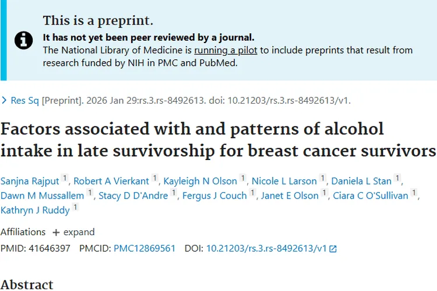Open the PMC12869561 PMCID link
Viewport: 437px width, 291px height.
pos(145,249)
